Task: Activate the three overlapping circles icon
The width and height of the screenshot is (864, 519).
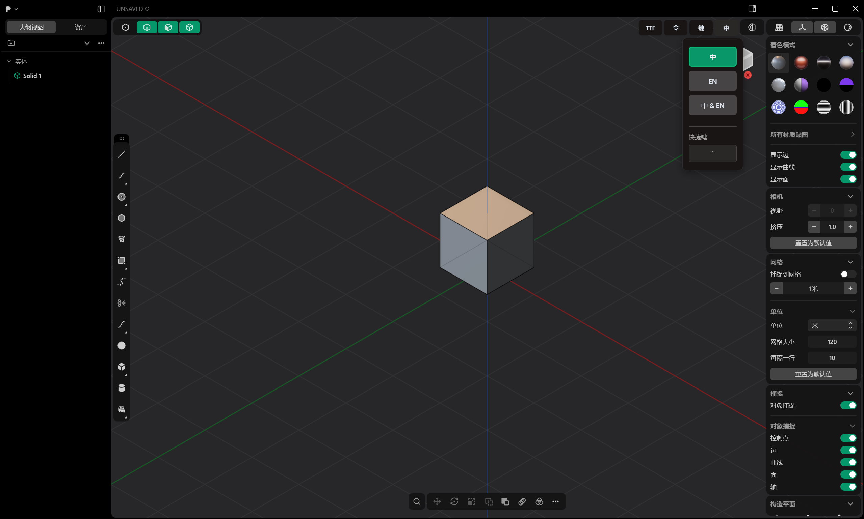Action: pos(539,501)
